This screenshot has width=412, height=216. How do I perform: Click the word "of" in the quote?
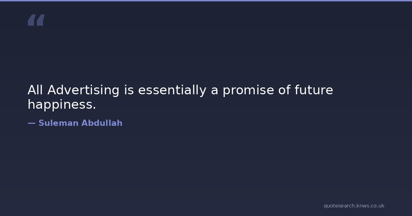click(x=284, y=90)
